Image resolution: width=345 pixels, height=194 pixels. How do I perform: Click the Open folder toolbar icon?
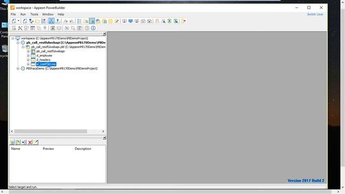click(37, 21)
